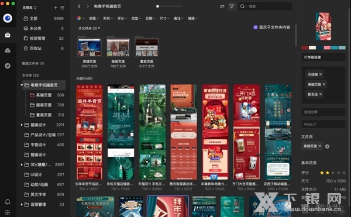Open the color filter dropdown

[x=81, y=18]
